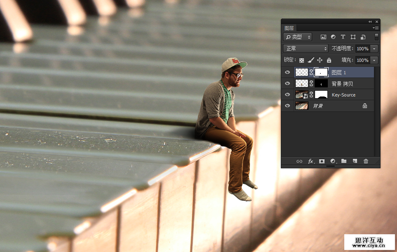This screenshot has width=397, height=252.
Task: Open the 正常 blend mode dropdown
Action: click(x=306, y=49)
